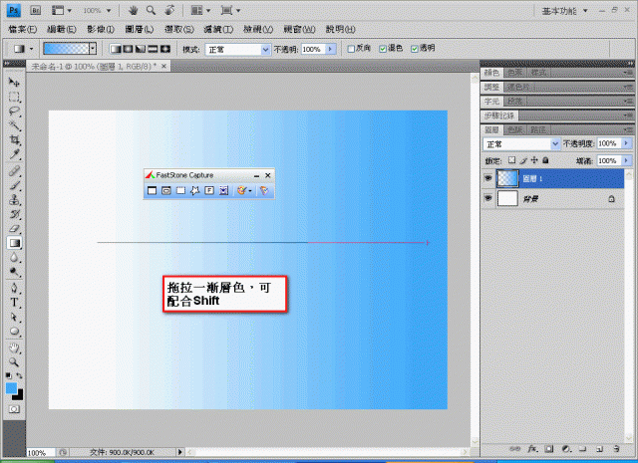The width and height of the screenshot is (638, 463).
Task: Toggle the 混色 (Dither) checkbox
Action: tap(383, 49)
